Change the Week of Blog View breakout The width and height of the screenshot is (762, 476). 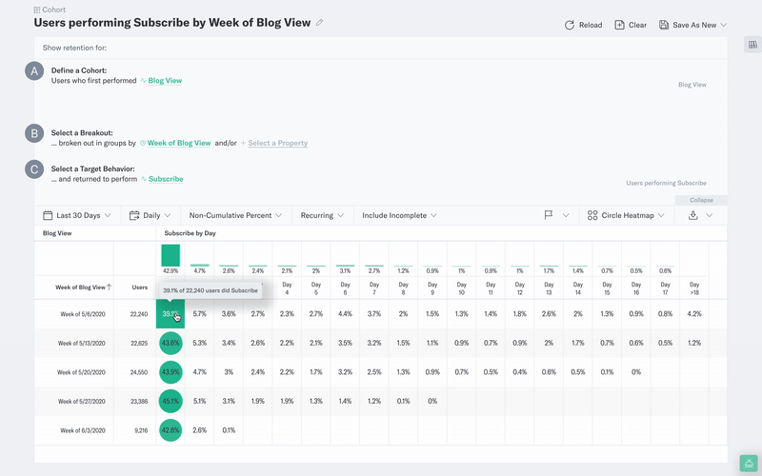[x=179, y=143]
